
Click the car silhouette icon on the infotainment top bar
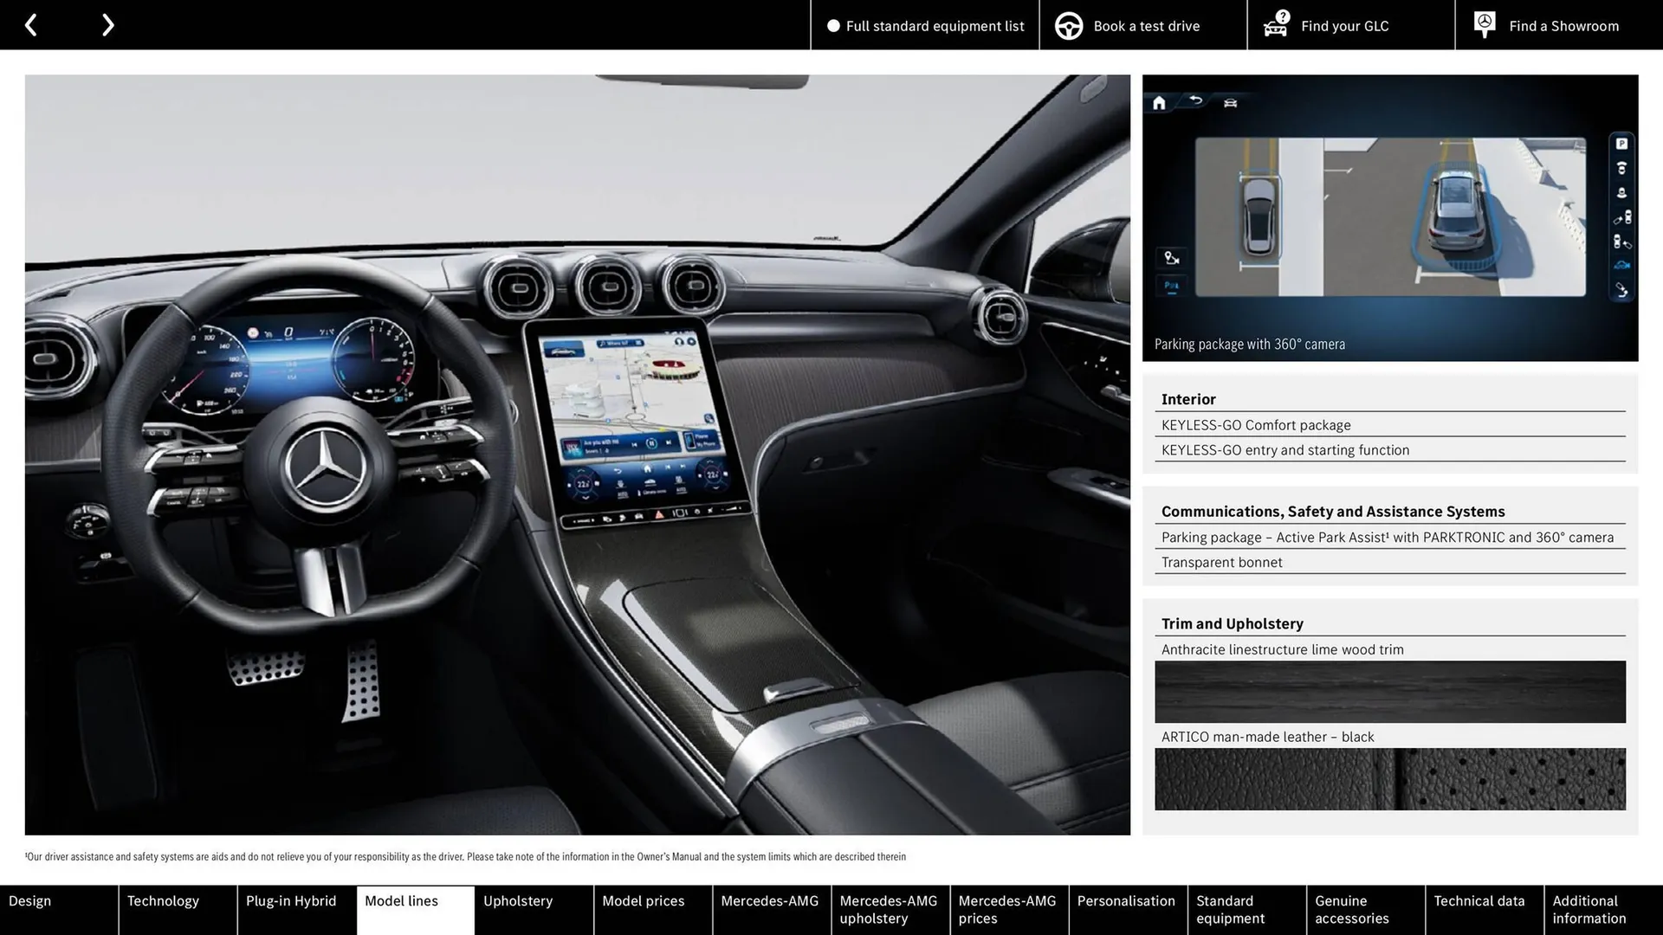coord(1229,103)
